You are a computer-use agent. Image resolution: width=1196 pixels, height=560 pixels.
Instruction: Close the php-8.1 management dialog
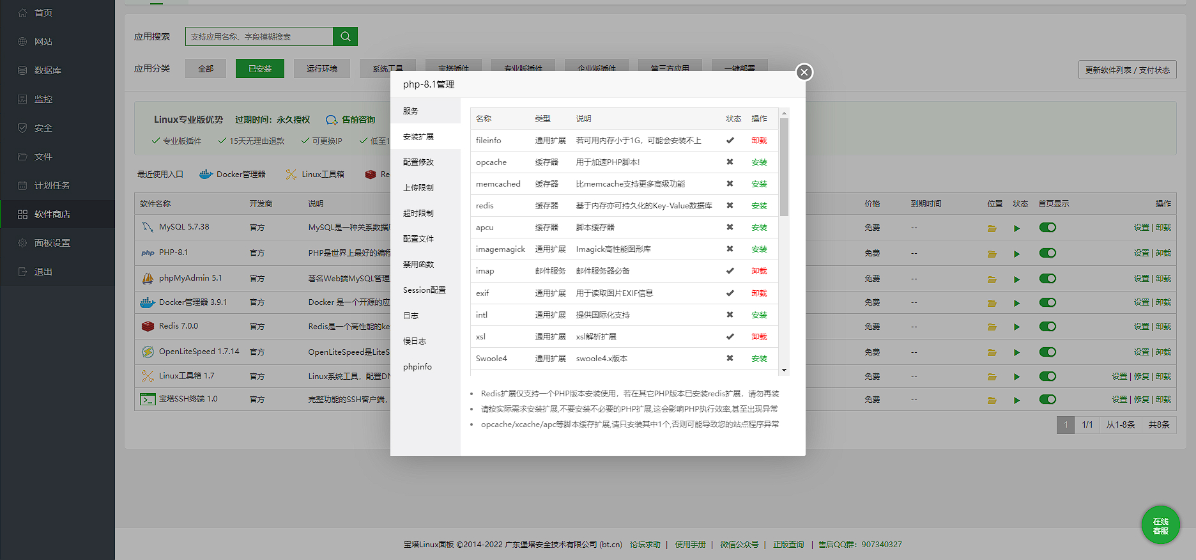pyautogui.click(x=804, y=72)
